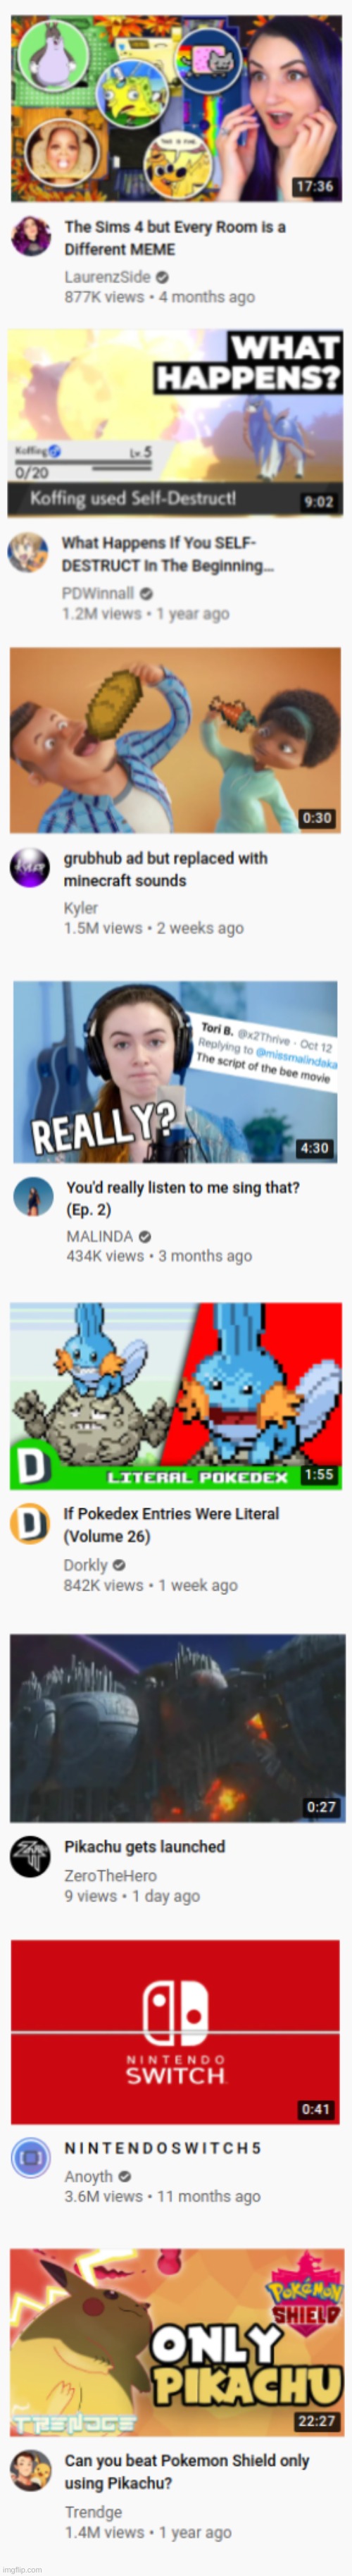Play the Pikachu gets launched thumbnail

click(177, 1729)
